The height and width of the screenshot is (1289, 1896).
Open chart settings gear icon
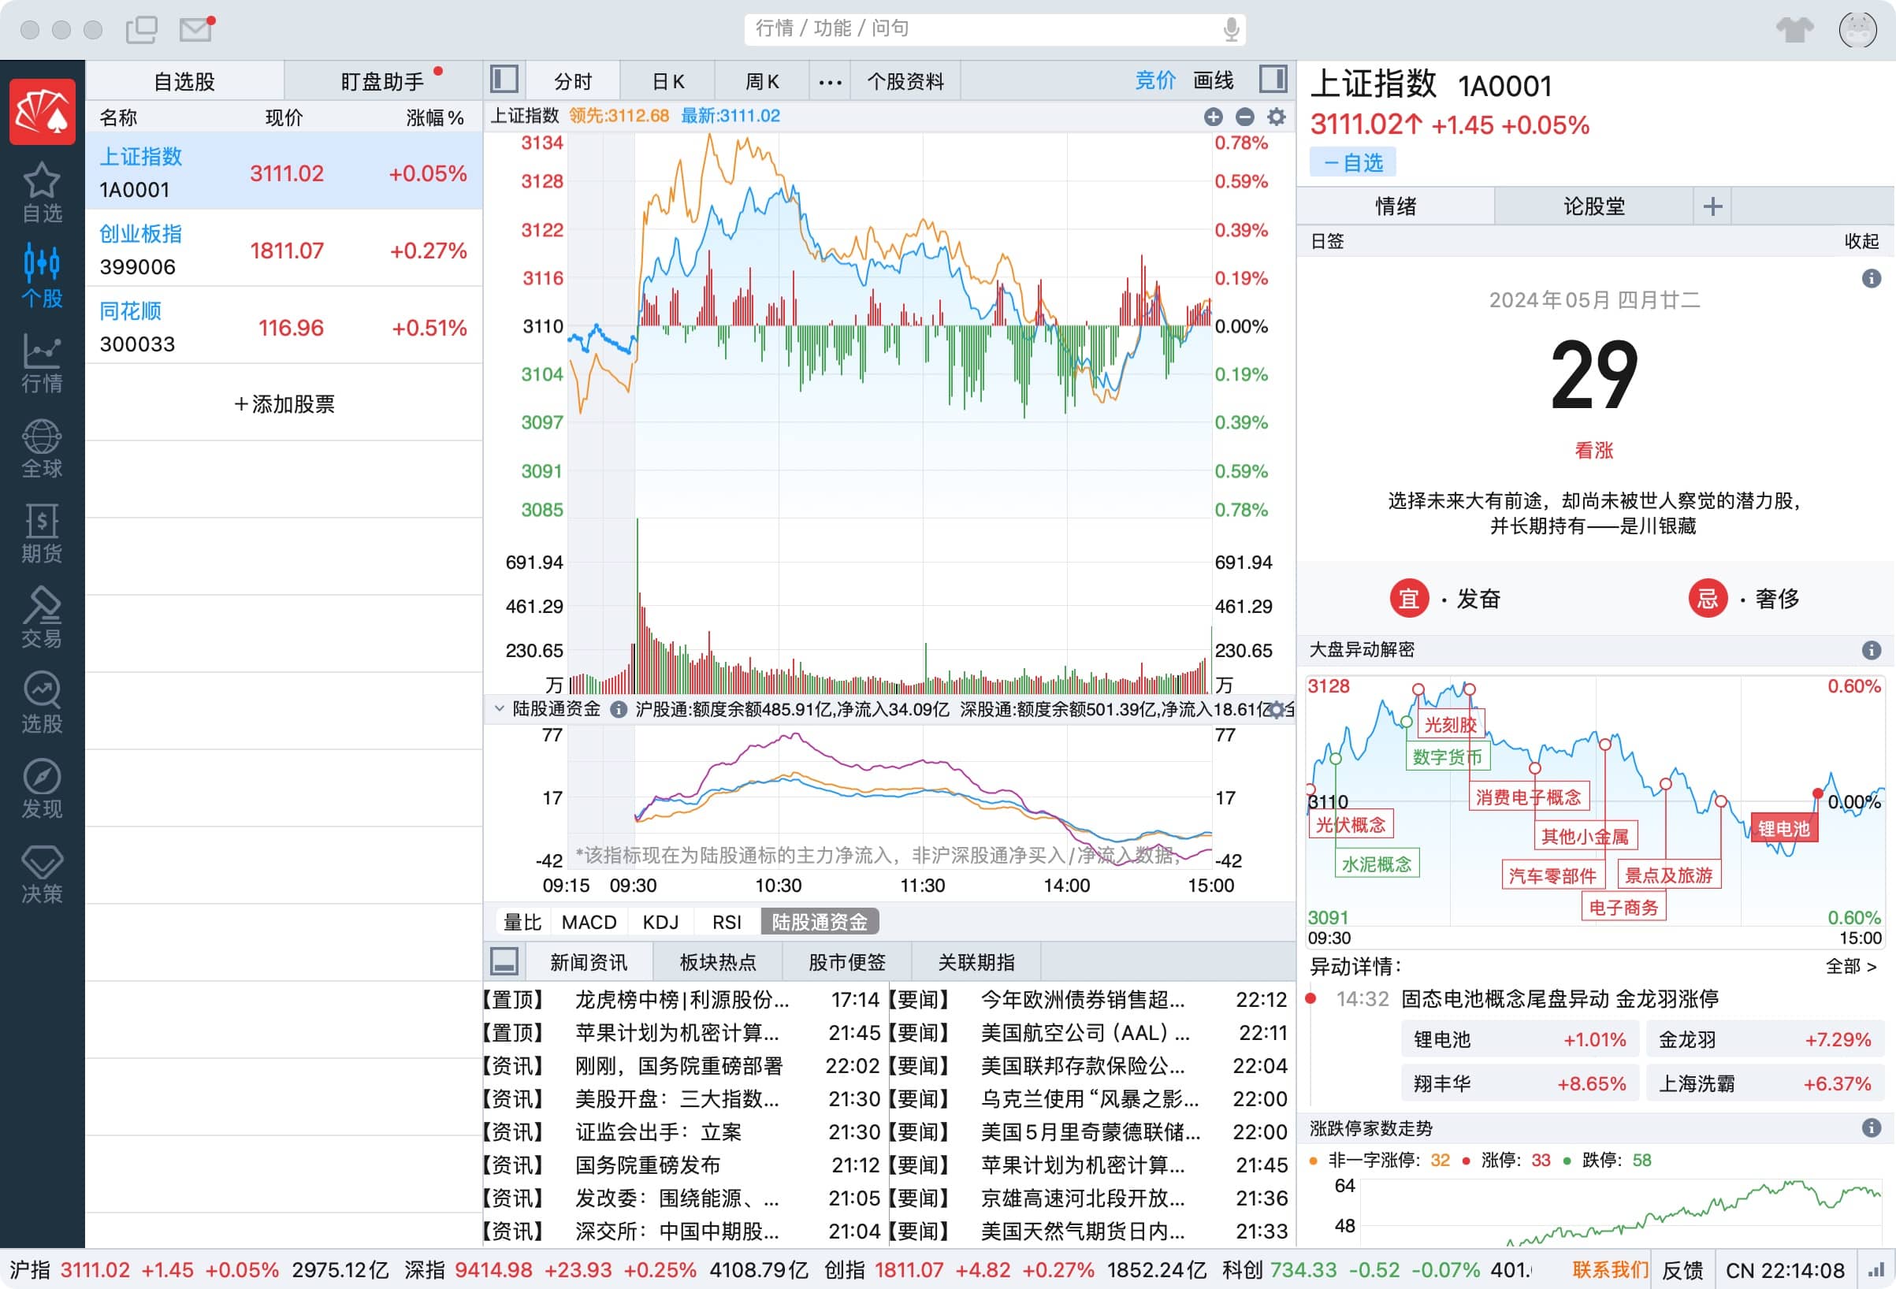coord(1276,117)
